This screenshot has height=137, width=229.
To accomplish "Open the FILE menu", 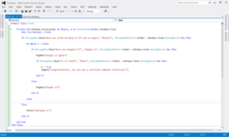I will tap(4, 7).
